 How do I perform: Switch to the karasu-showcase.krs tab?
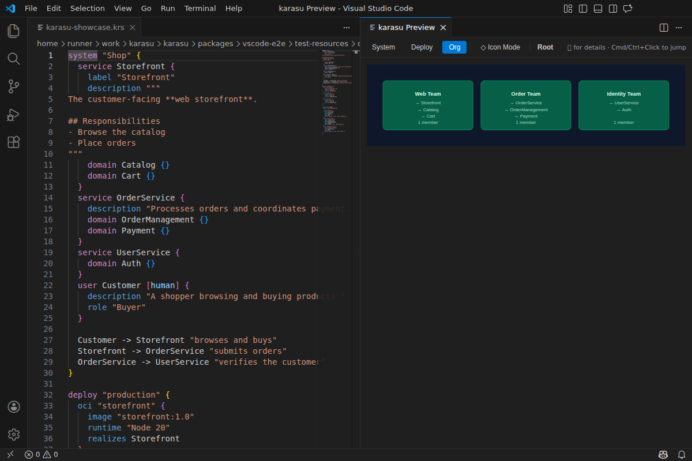pos(84,28)
